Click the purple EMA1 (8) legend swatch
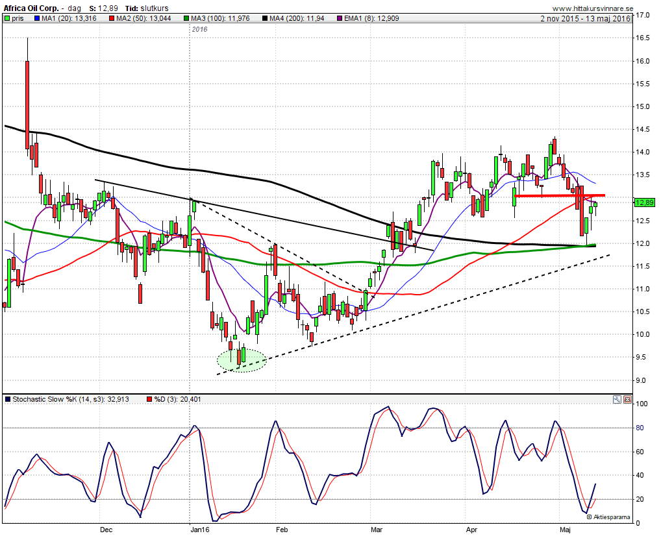 point(340,19)
